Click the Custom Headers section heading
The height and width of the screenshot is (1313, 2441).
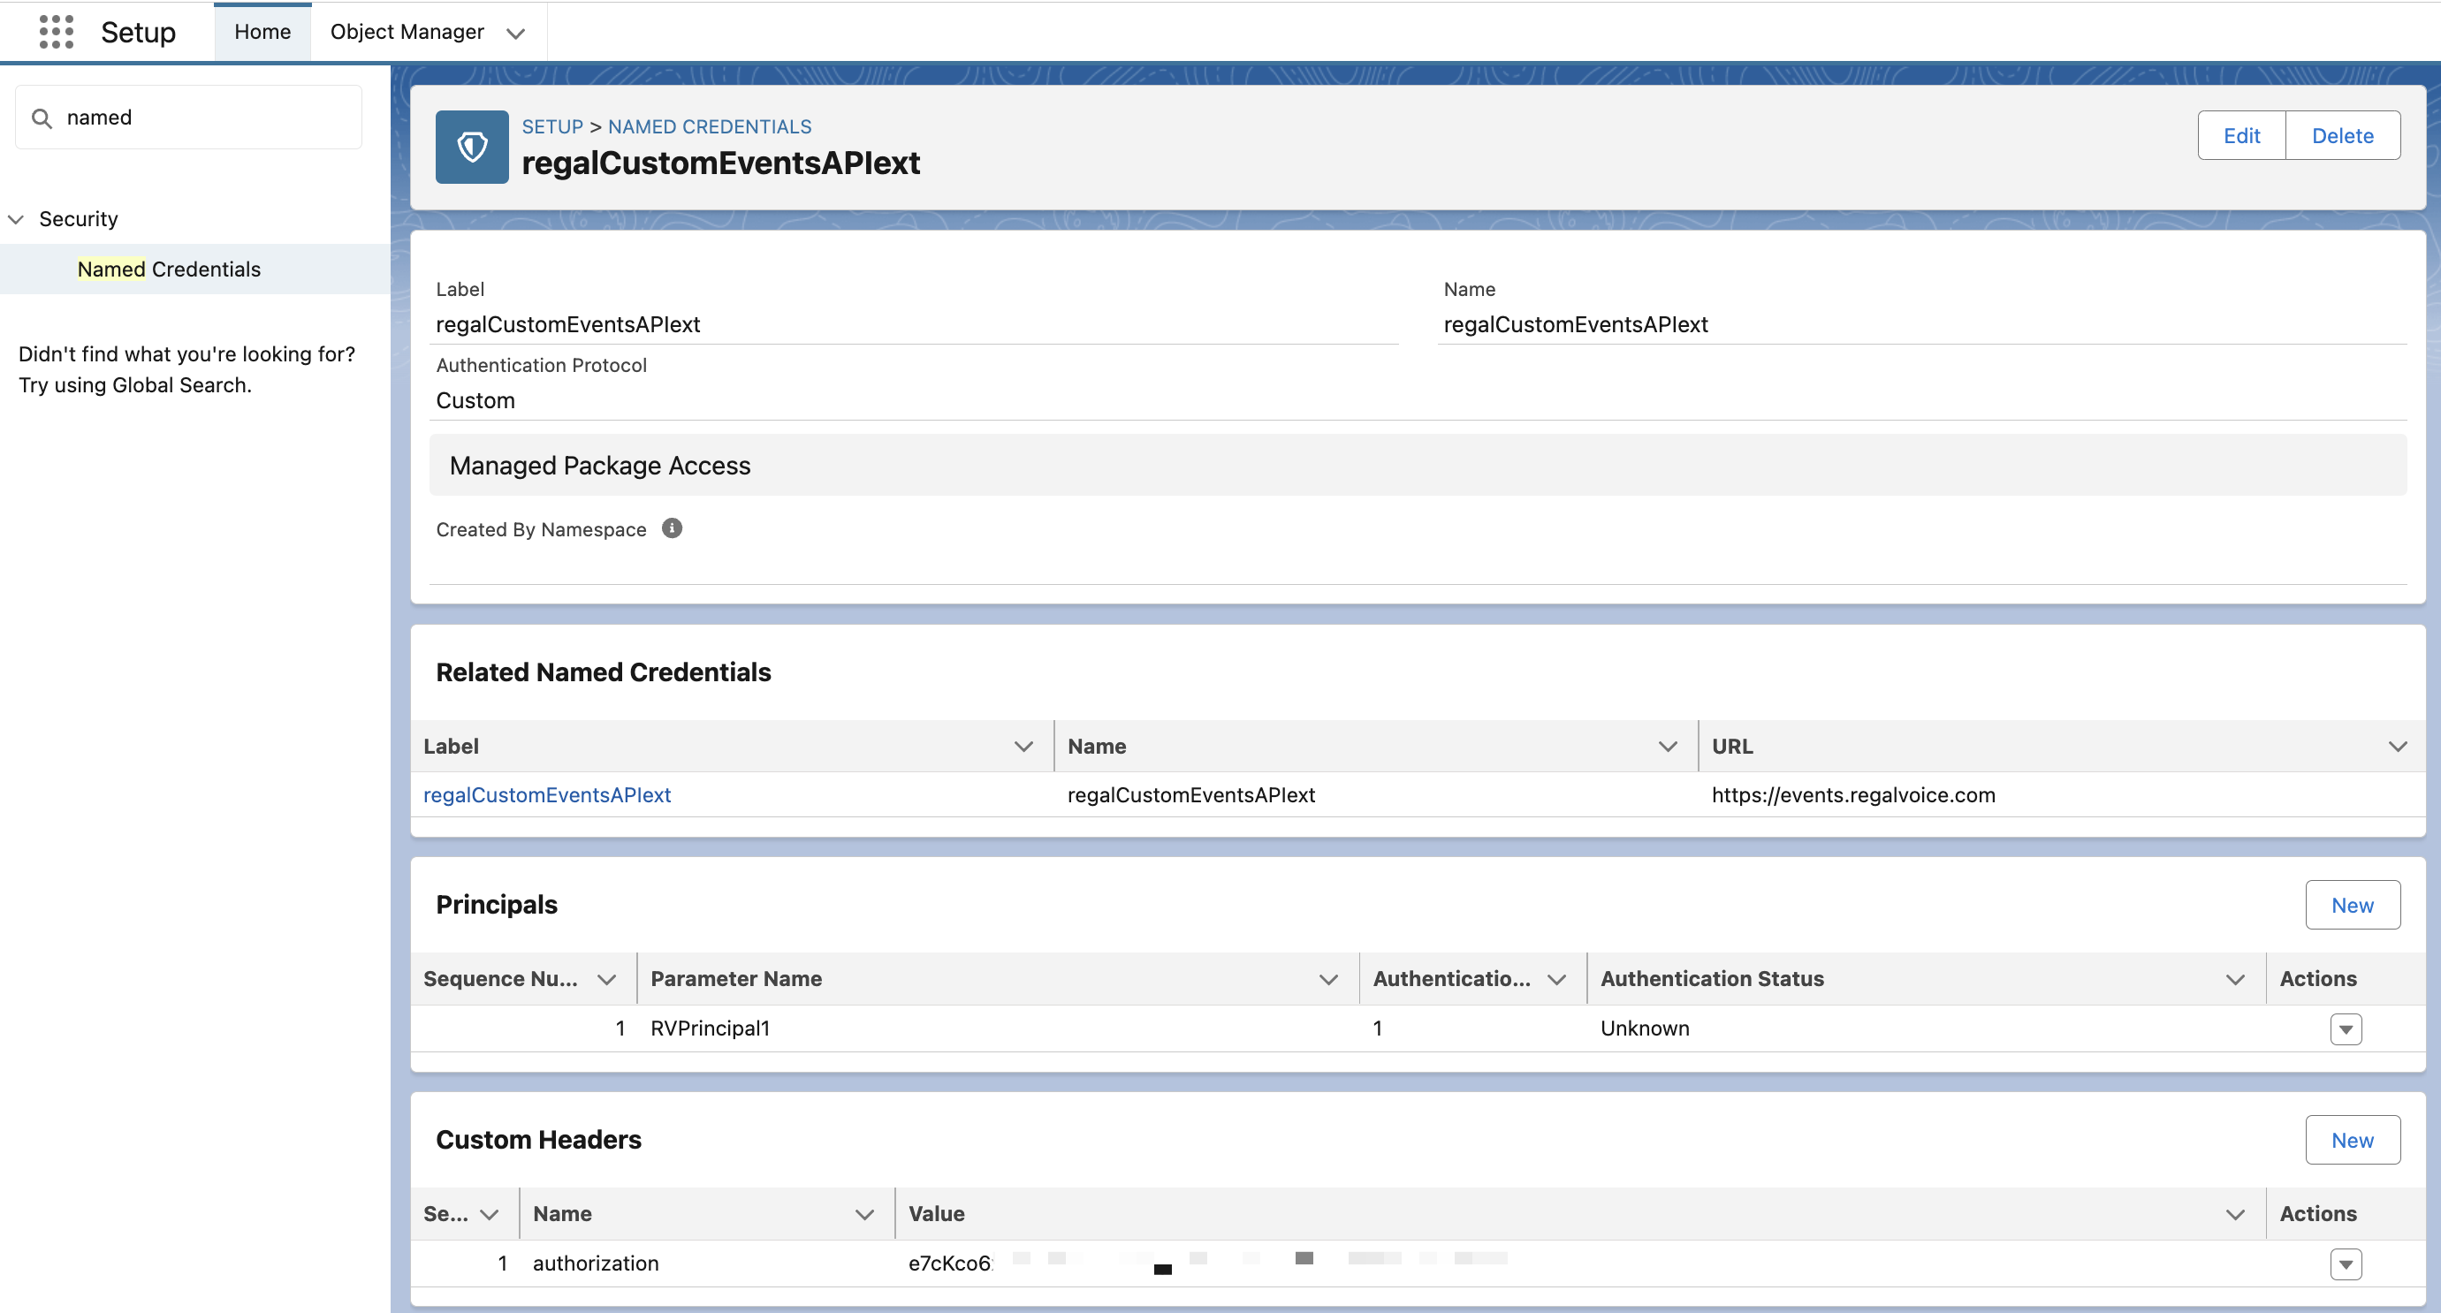538,1140
